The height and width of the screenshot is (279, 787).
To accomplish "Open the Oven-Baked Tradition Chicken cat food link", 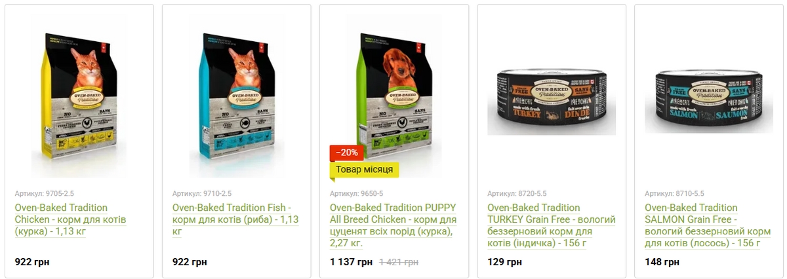I will [70, 219].
